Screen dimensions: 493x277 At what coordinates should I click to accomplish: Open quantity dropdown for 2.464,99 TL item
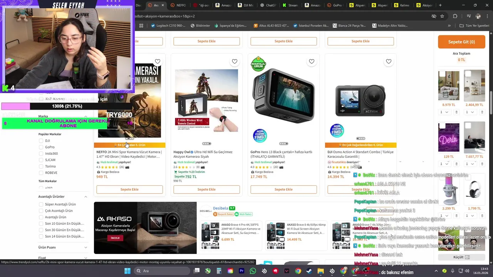(470, 112)
